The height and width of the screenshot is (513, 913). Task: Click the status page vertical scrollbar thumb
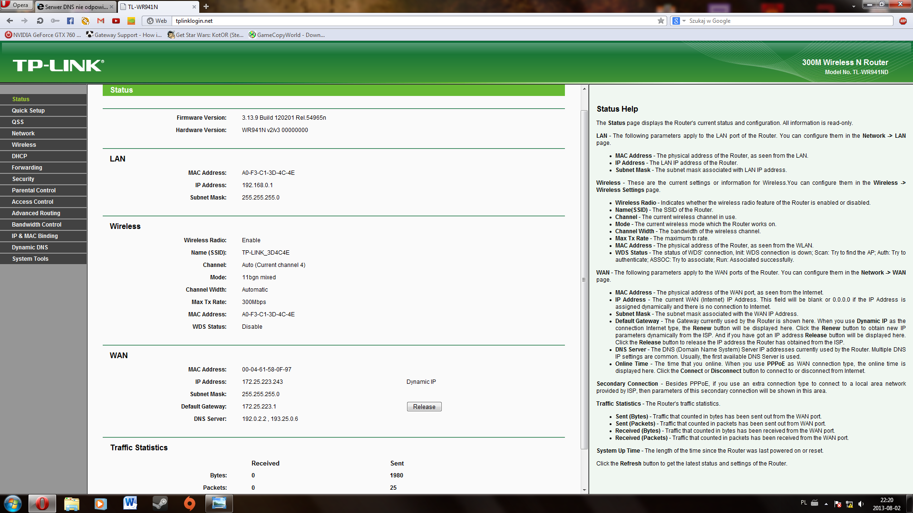pos(584,280)
